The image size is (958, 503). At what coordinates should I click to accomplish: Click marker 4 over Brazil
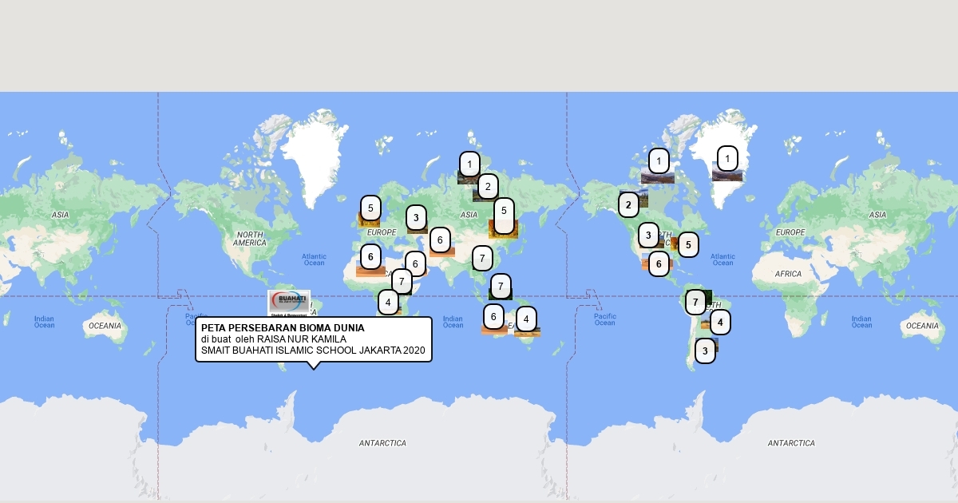point(720,323)
